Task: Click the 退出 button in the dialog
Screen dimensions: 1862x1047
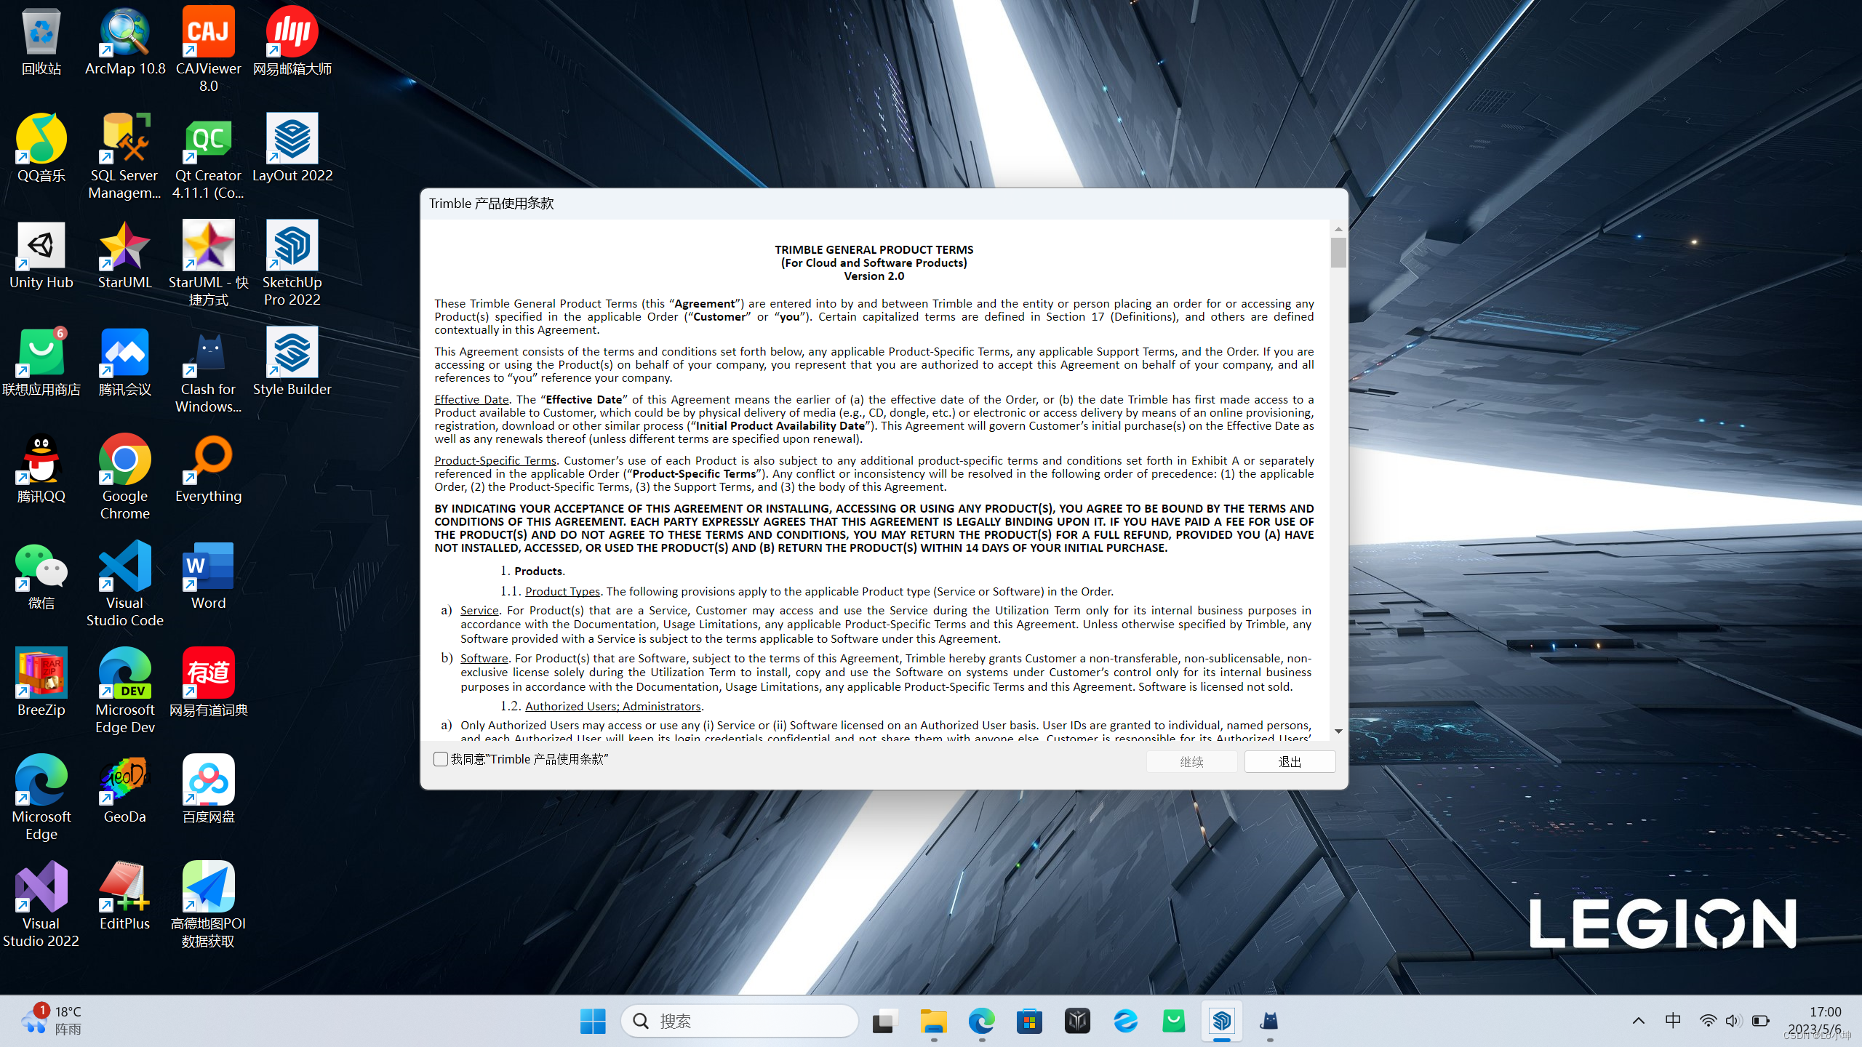Action: tap(1290, 761)
